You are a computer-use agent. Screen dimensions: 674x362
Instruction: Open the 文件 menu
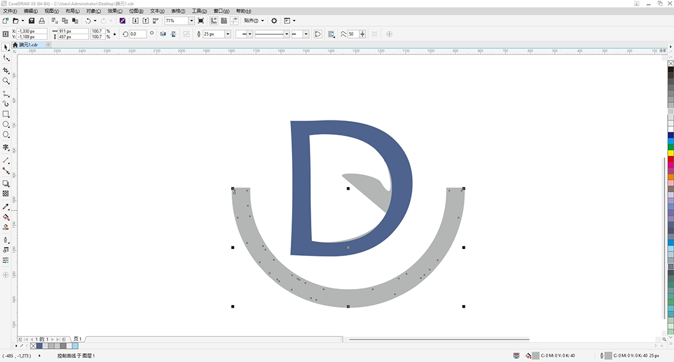coord(11,11)
